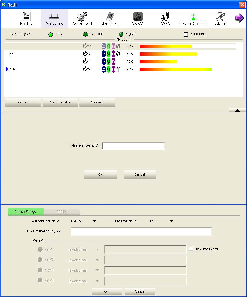Image resolution: width=247 pixels, height=297 pixels.
Task: Open the About icon
Action: [x=221, y=16]
